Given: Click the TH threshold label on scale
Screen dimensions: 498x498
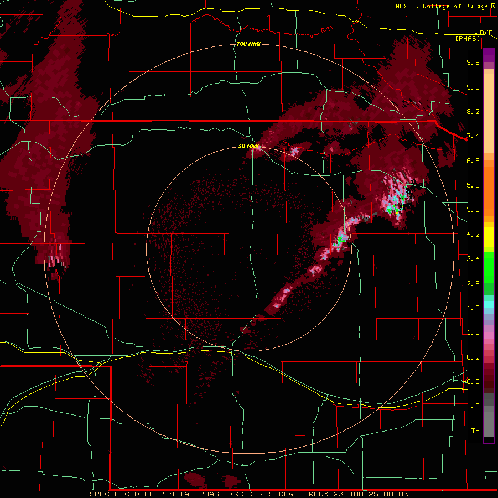Looking at the screenshot, I should (475, 431).
